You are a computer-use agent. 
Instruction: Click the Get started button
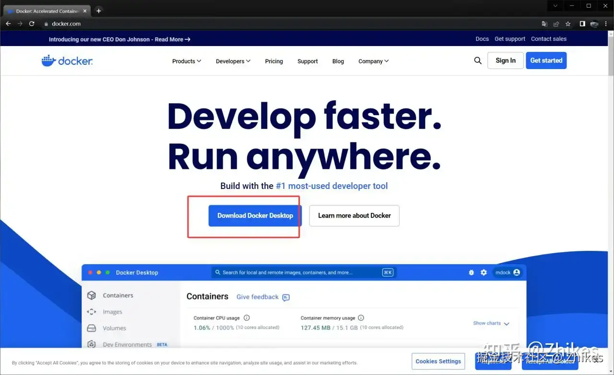[x=546, y=60]
